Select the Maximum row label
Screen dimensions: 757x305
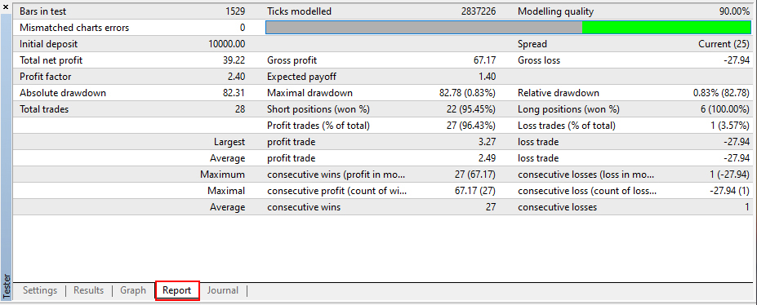point(223,175)
